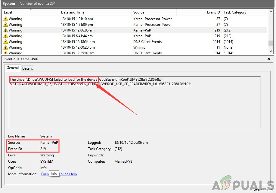Sort events by Source column header

tap(154, 12)
